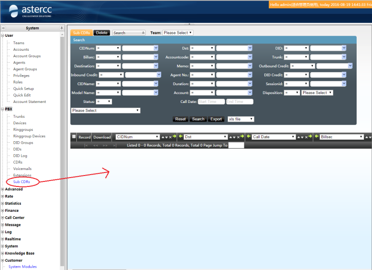Click the pin icon beside System header
Viewport: 372px width, 270px height.
click(62, 28)
